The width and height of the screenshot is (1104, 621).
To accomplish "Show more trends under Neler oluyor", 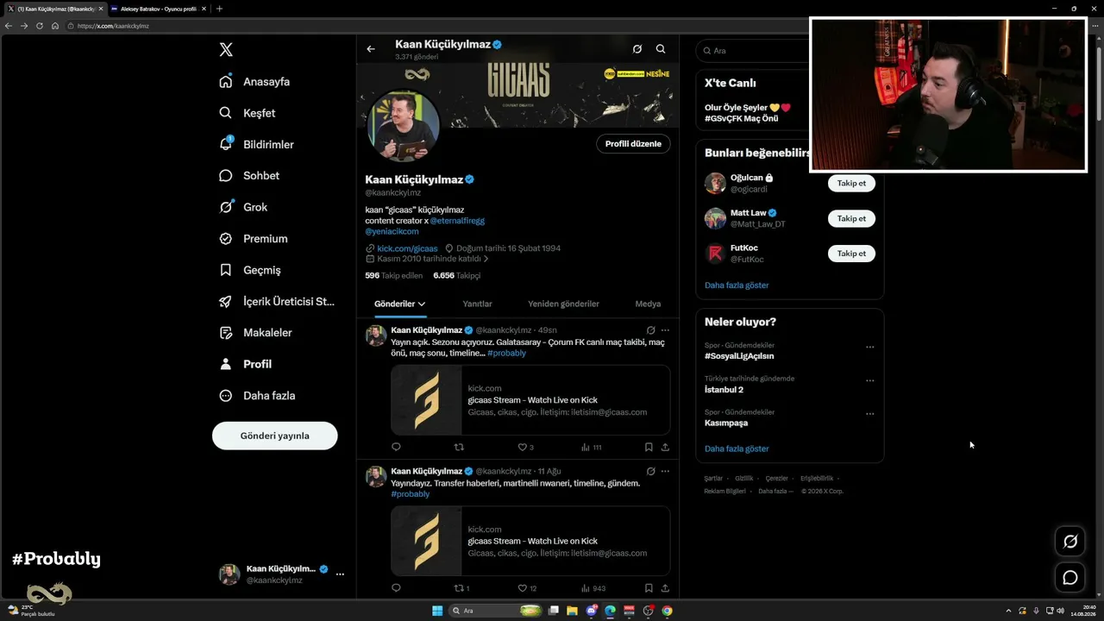I will 737,448.
